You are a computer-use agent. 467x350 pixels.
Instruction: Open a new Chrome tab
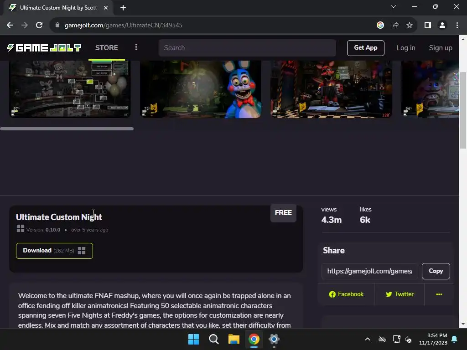click(x=123, y=8)
